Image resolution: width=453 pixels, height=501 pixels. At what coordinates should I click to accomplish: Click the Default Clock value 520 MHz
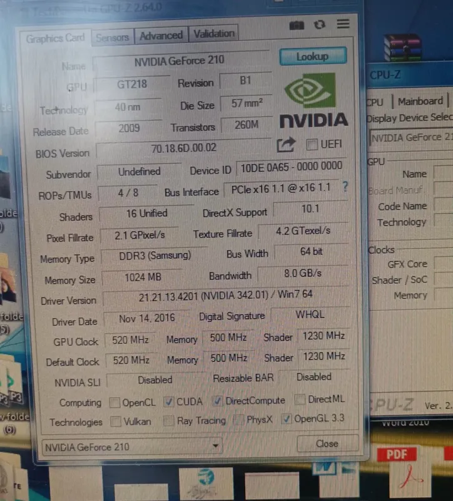click(x=131, y=360)
